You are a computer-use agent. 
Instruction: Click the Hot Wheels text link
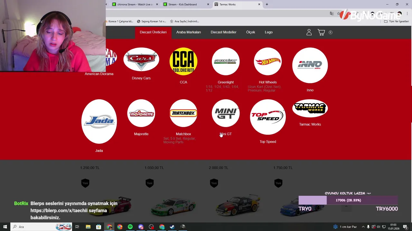268,82
